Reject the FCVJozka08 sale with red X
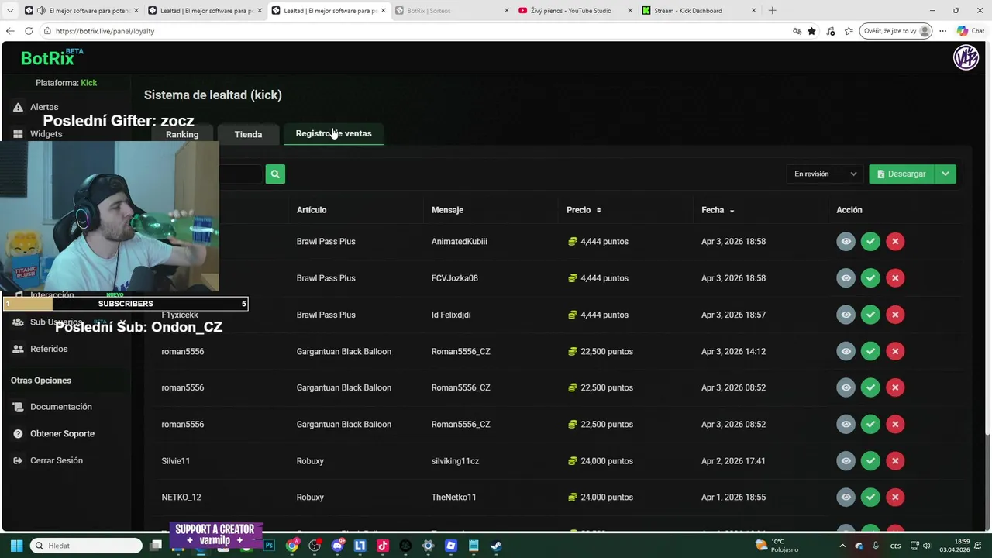 point(895,278)
